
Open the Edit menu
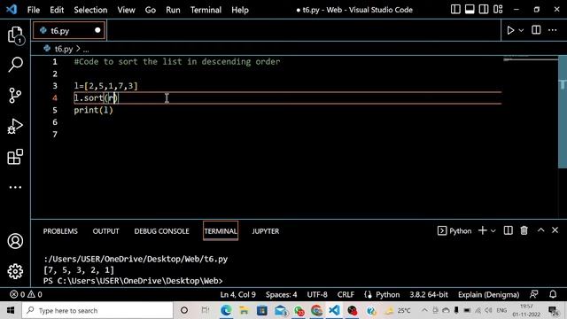point(57,10)
